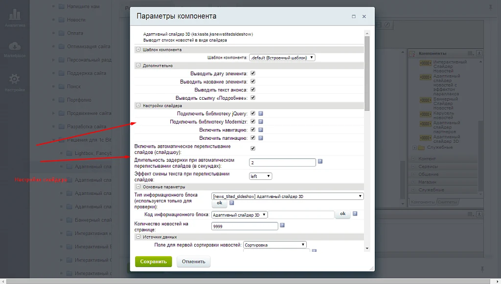Image resolution: width=501 pixels, height=284 pixels.
Task: Switch to the Компоненты tab in the background panel
Action: [423, 202]
